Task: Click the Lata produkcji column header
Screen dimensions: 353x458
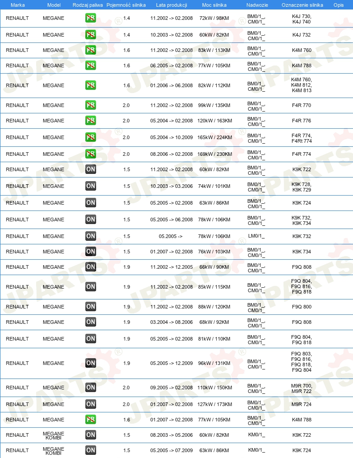Action: click(172, 5)
